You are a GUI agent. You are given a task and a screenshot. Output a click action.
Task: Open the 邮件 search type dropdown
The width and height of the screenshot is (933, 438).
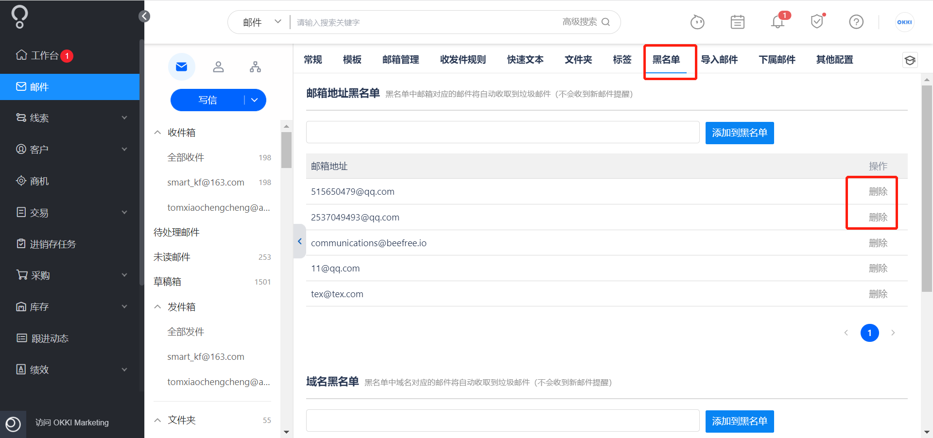(x=262, y=22)
